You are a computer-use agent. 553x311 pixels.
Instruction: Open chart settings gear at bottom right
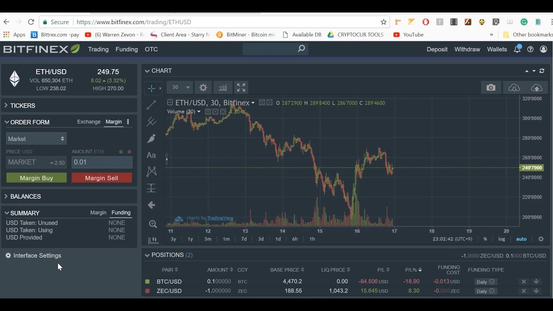point(541,239)
